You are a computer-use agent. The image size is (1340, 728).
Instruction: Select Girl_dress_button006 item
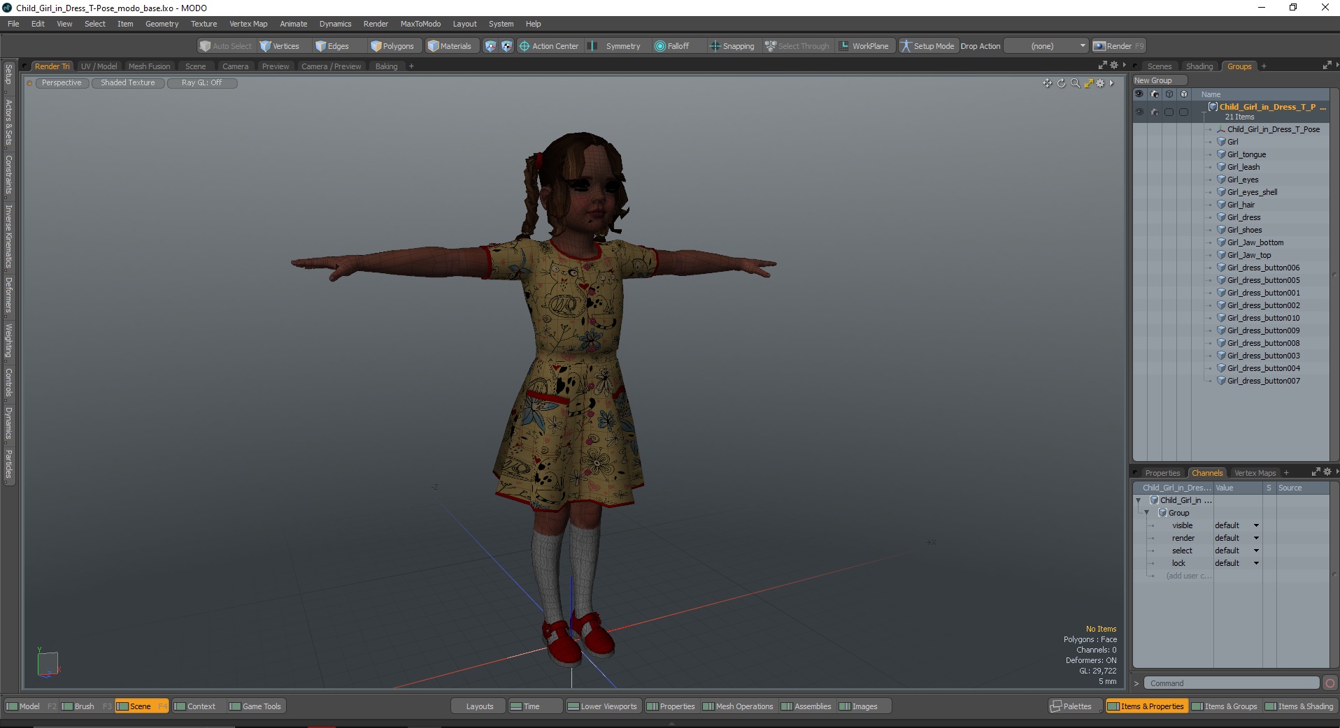point(1263,268)
